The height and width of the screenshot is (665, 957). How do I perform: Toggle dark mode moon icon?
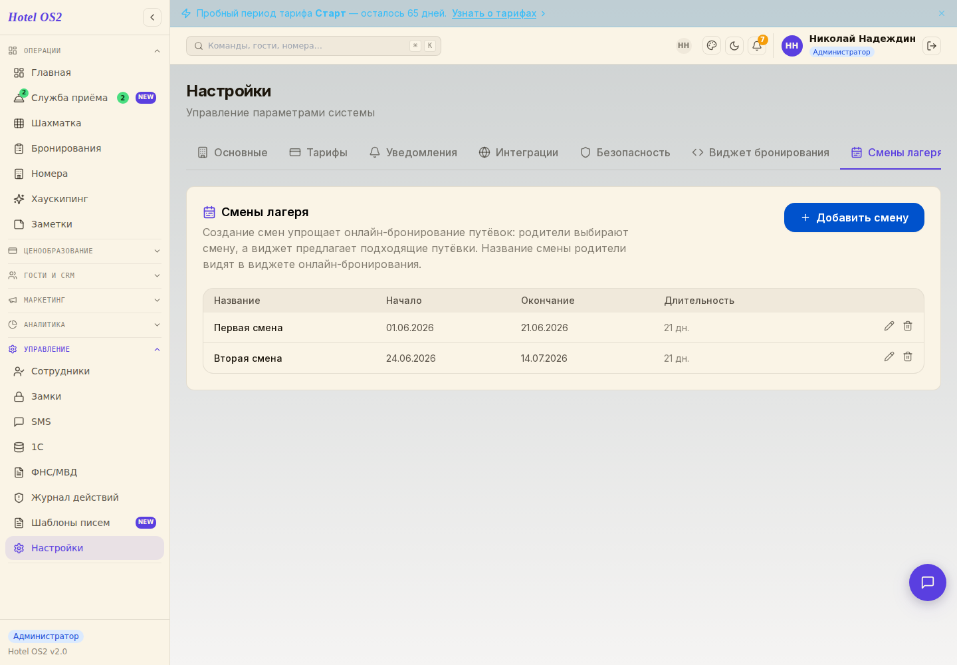click(734, 46)
